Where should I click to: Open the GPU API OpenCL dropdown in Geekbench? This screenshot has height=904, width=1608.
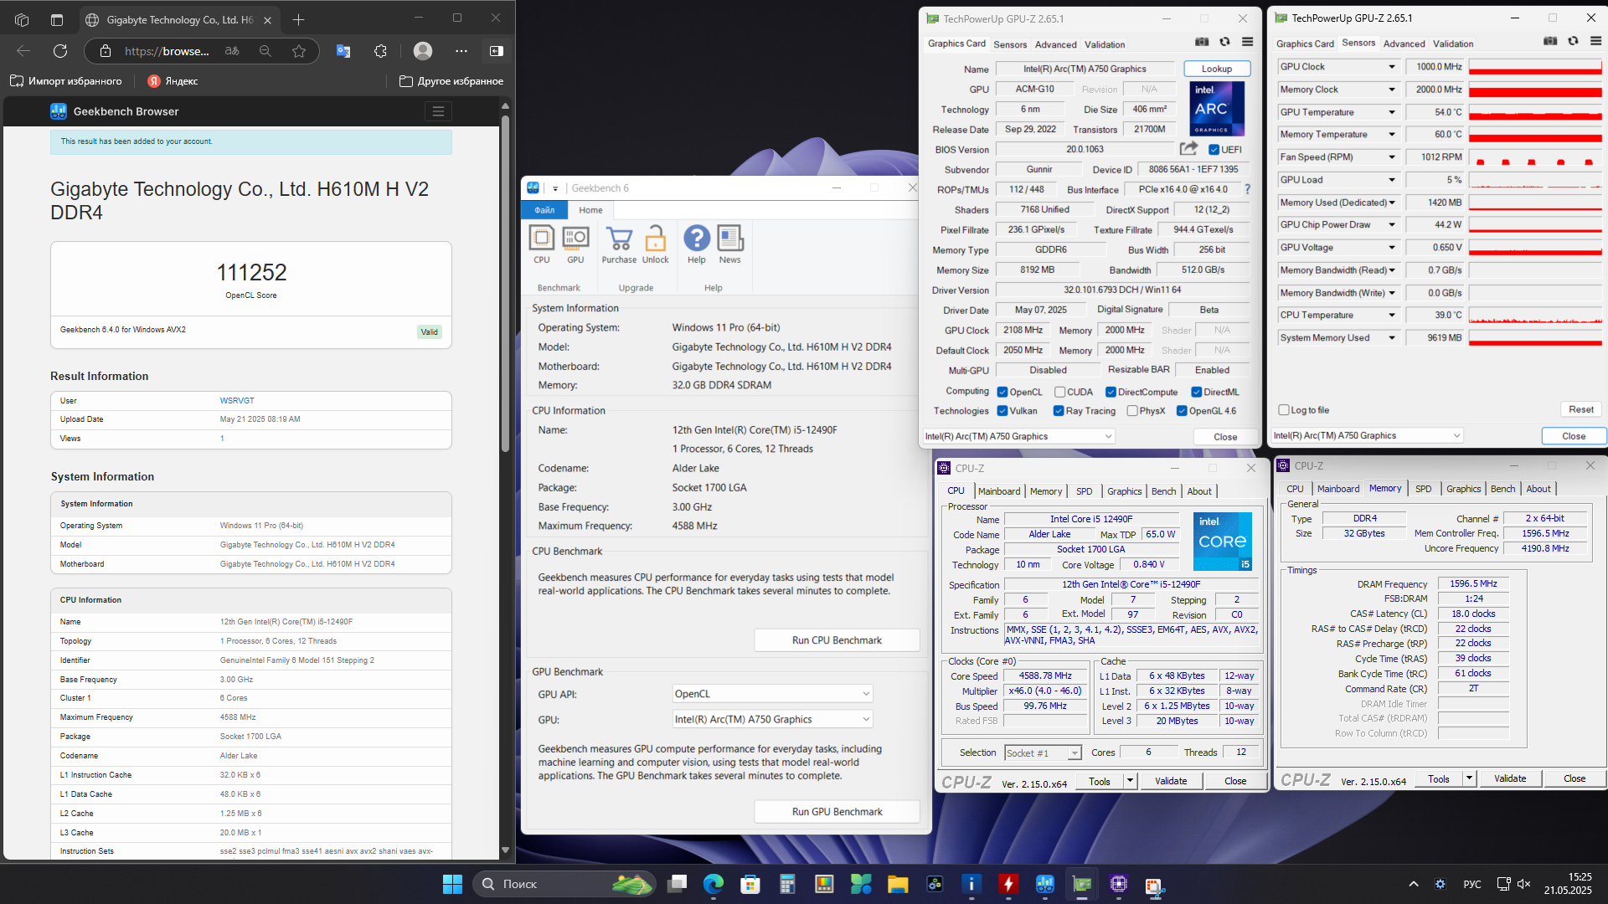point(773,694)
